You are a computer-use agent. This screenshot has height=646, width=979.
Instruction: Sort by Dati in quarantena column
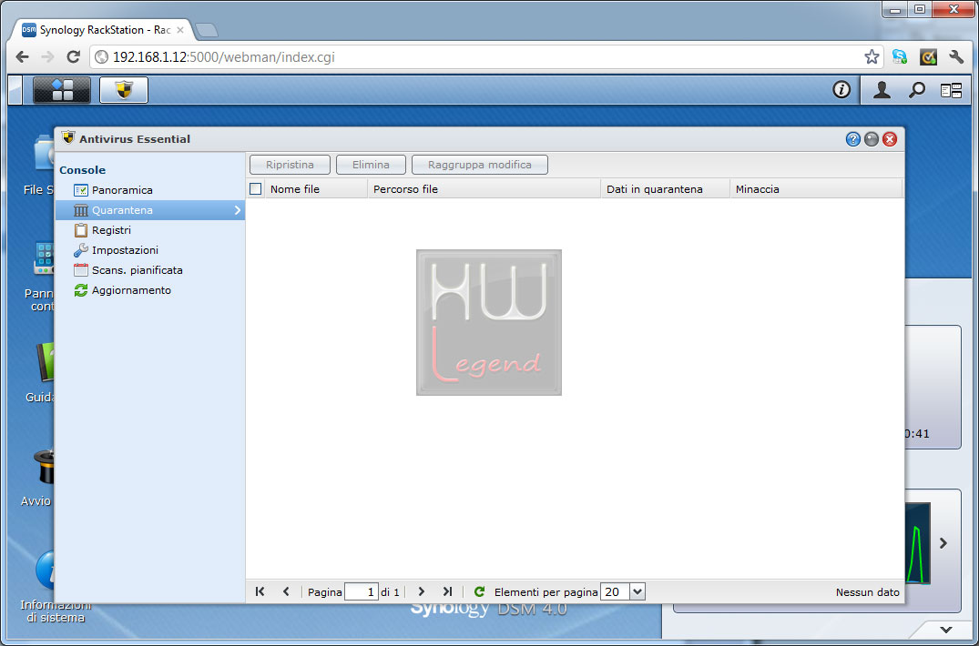coord(665,189)
